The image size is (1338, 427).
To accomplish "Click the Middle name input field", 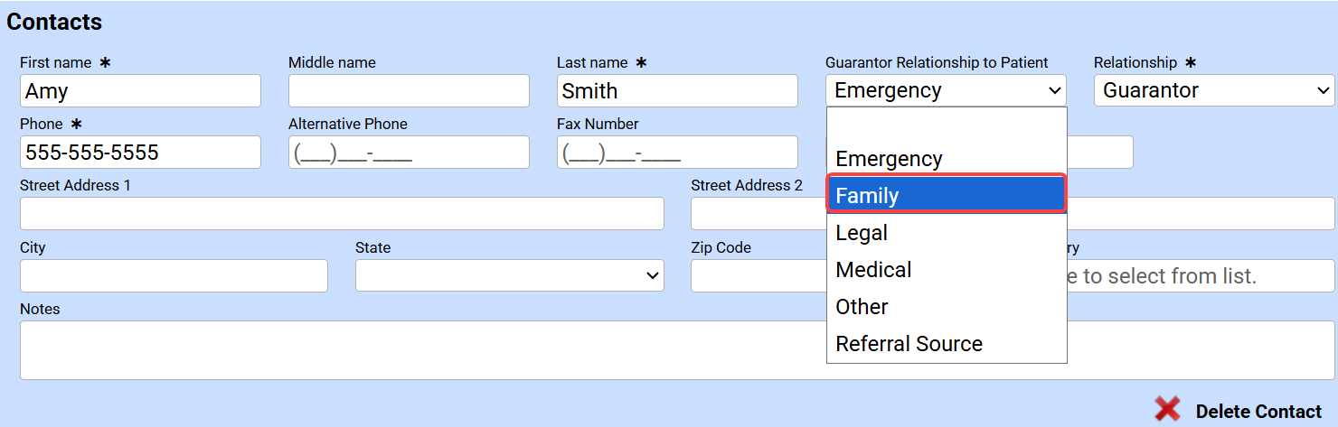I will (x=409, y=91).
